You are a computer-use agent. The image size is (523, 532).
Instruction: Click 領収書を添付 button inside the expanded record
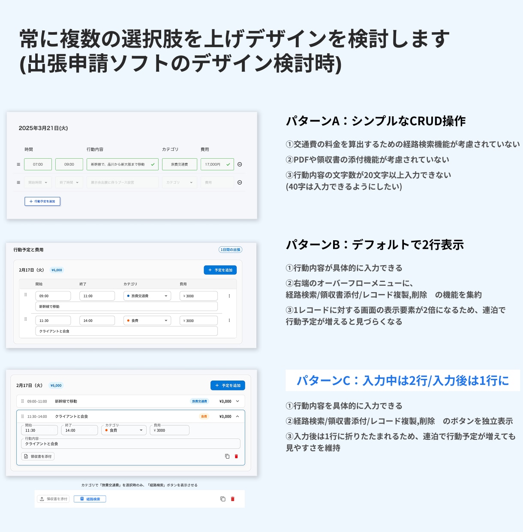pyautogui.click(x=38, y=456)
